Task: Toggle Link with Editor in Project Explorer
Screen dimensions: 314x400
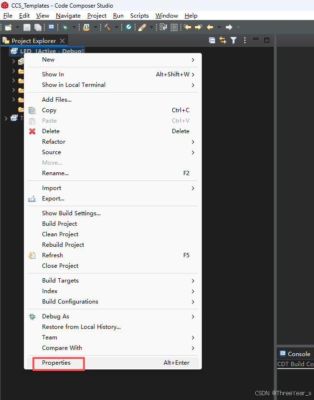Action: [x=223, y=40]
